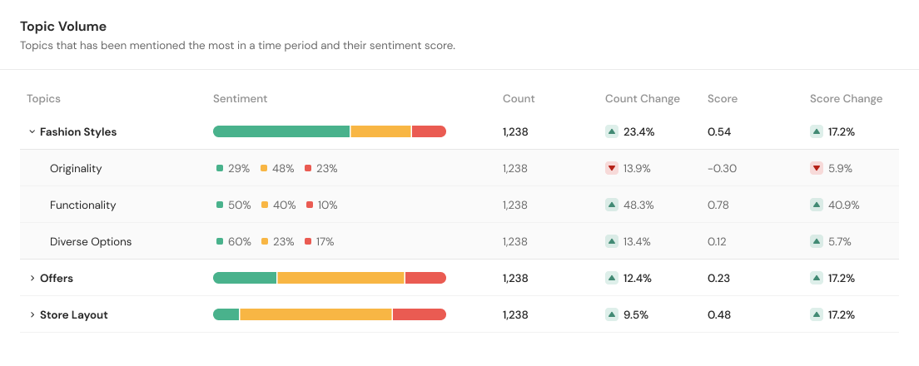Click the Functionality score change up-arrow icon

[817, 205]
